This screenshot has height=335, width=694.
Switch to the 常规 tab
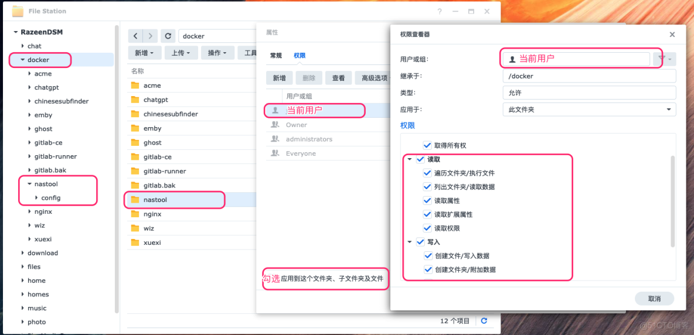(x=275, y=55)
